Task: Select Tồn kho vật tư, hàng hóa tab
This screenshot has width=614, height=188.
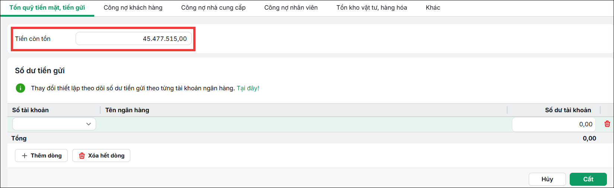Action: click(x=372, y=8)
